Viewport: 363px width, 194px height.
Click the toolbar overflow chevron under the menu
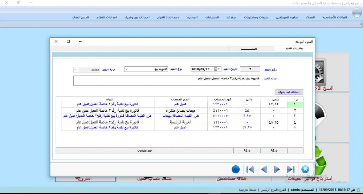[x=361, y=24]
